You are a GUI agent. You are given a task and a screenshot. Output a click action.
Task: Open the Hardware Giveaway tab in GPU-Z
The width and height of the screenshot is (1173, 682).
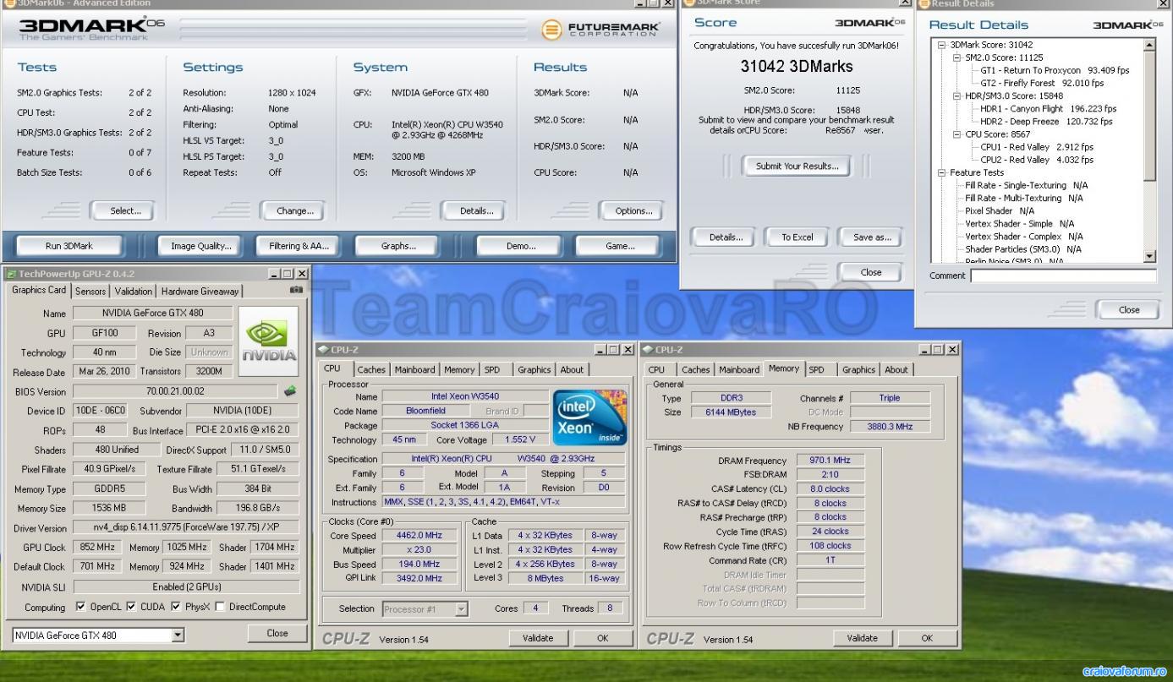(200, 292)
